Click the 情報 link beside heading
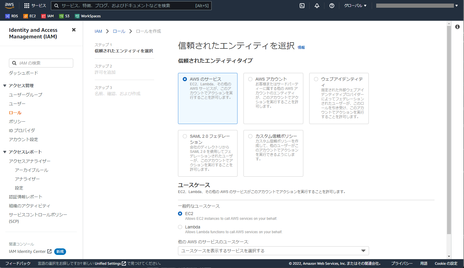This screenshot has height=268, width=464. point(301,47)
